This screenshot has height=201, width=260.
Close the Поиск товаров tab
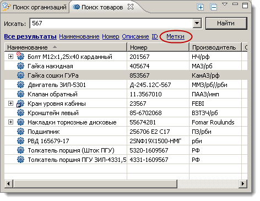[x=131, y=7]
